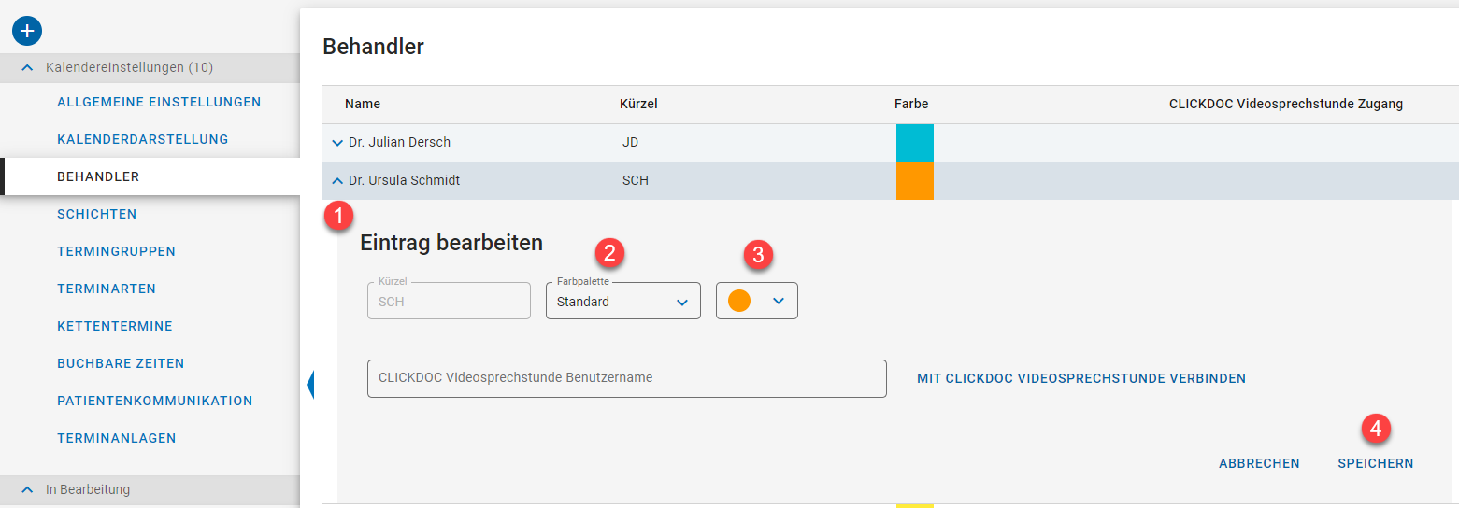
Task: Click the CLICKDOC Videosprechstunde Benutzername field
Action: [626, 378]
